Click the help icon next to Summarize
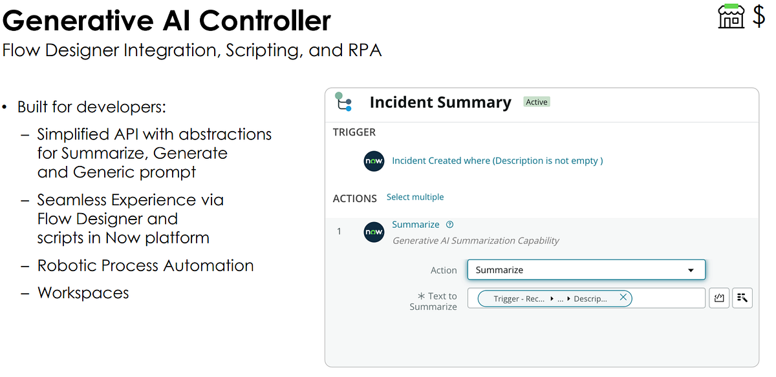Image resolution: width=776 pixels, height=377 pixels. click(450, 224)
